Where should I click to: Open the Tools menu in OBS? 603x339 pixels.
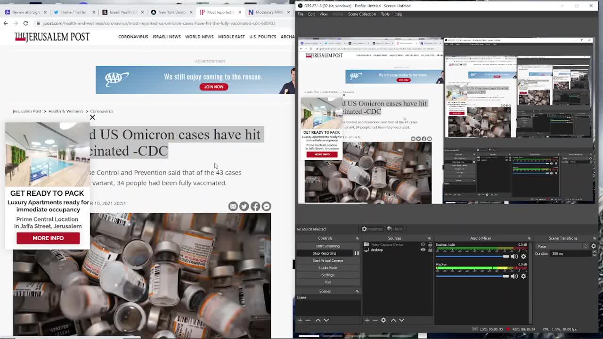pos(385,14)
